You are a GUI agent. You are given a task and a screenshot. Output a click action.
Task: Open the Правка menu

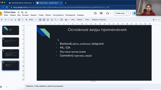tap(13, 15)
